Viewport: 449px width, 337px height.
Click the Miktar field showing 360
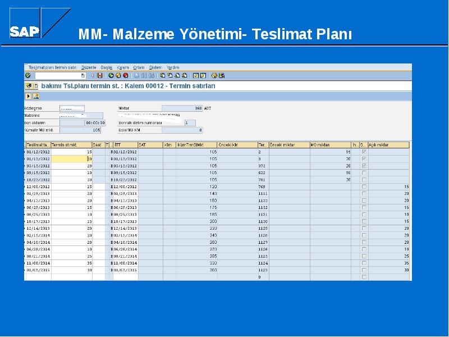click(x=182, y=108)
